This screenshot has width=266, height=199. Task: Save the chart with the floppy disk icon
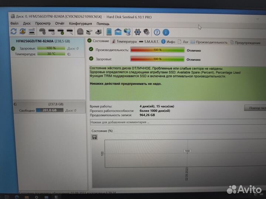pyautogui.click(x=95, y=137)
